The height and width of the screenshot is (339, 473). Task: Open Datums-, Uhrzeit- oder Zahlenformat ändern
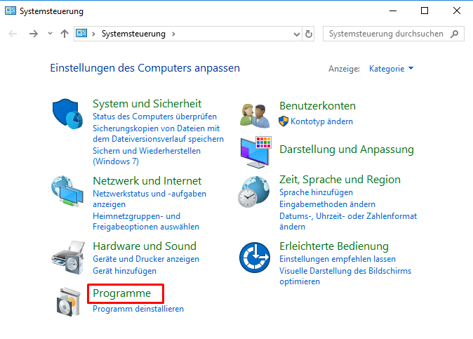348,221
